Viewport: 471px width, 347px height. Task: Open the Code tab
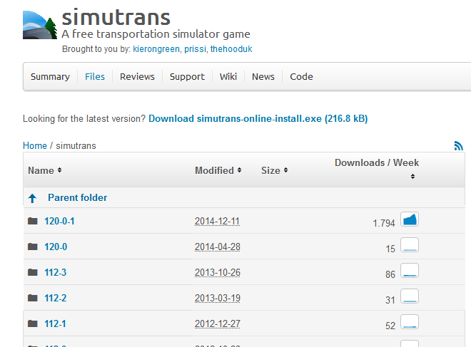(x=301, y=77)
